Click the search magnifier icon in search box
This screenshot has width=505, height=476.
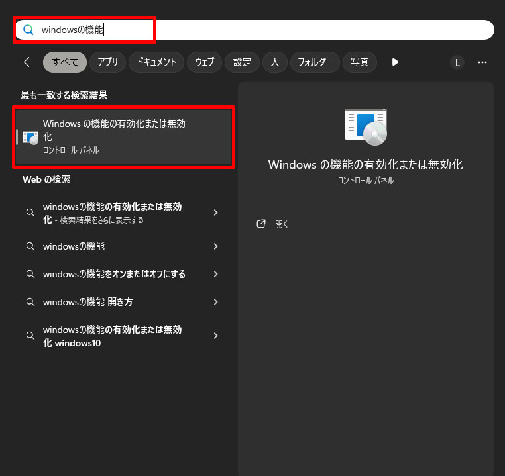(x=28, y=30)
